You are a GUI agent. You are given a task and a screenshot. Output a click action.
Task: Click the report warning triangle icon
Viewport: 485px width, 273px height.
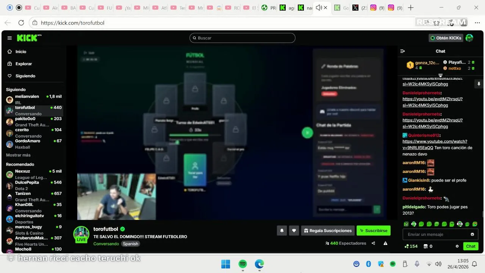coord(385,243)
